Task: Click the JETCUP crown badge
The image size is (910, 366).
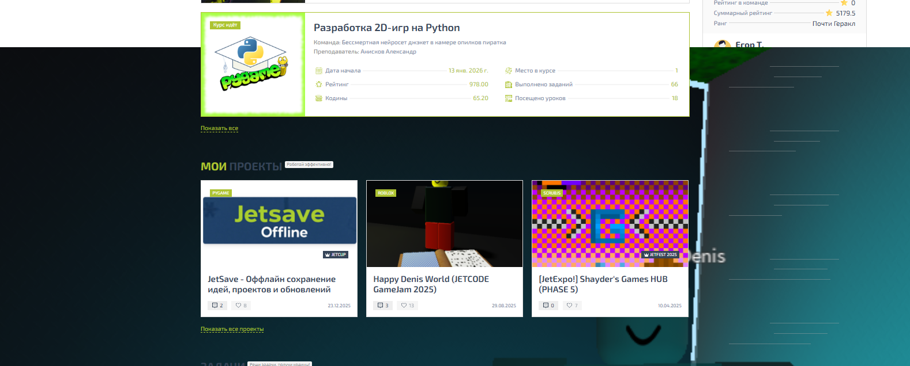Action: (x=336, y=254)
